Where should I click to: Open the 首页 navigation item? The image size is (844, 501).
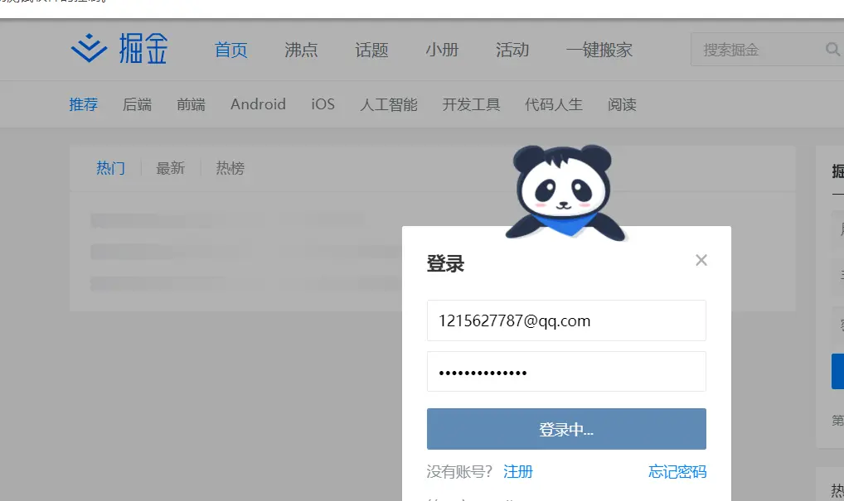pyautogui.click(x=230, y=50)
